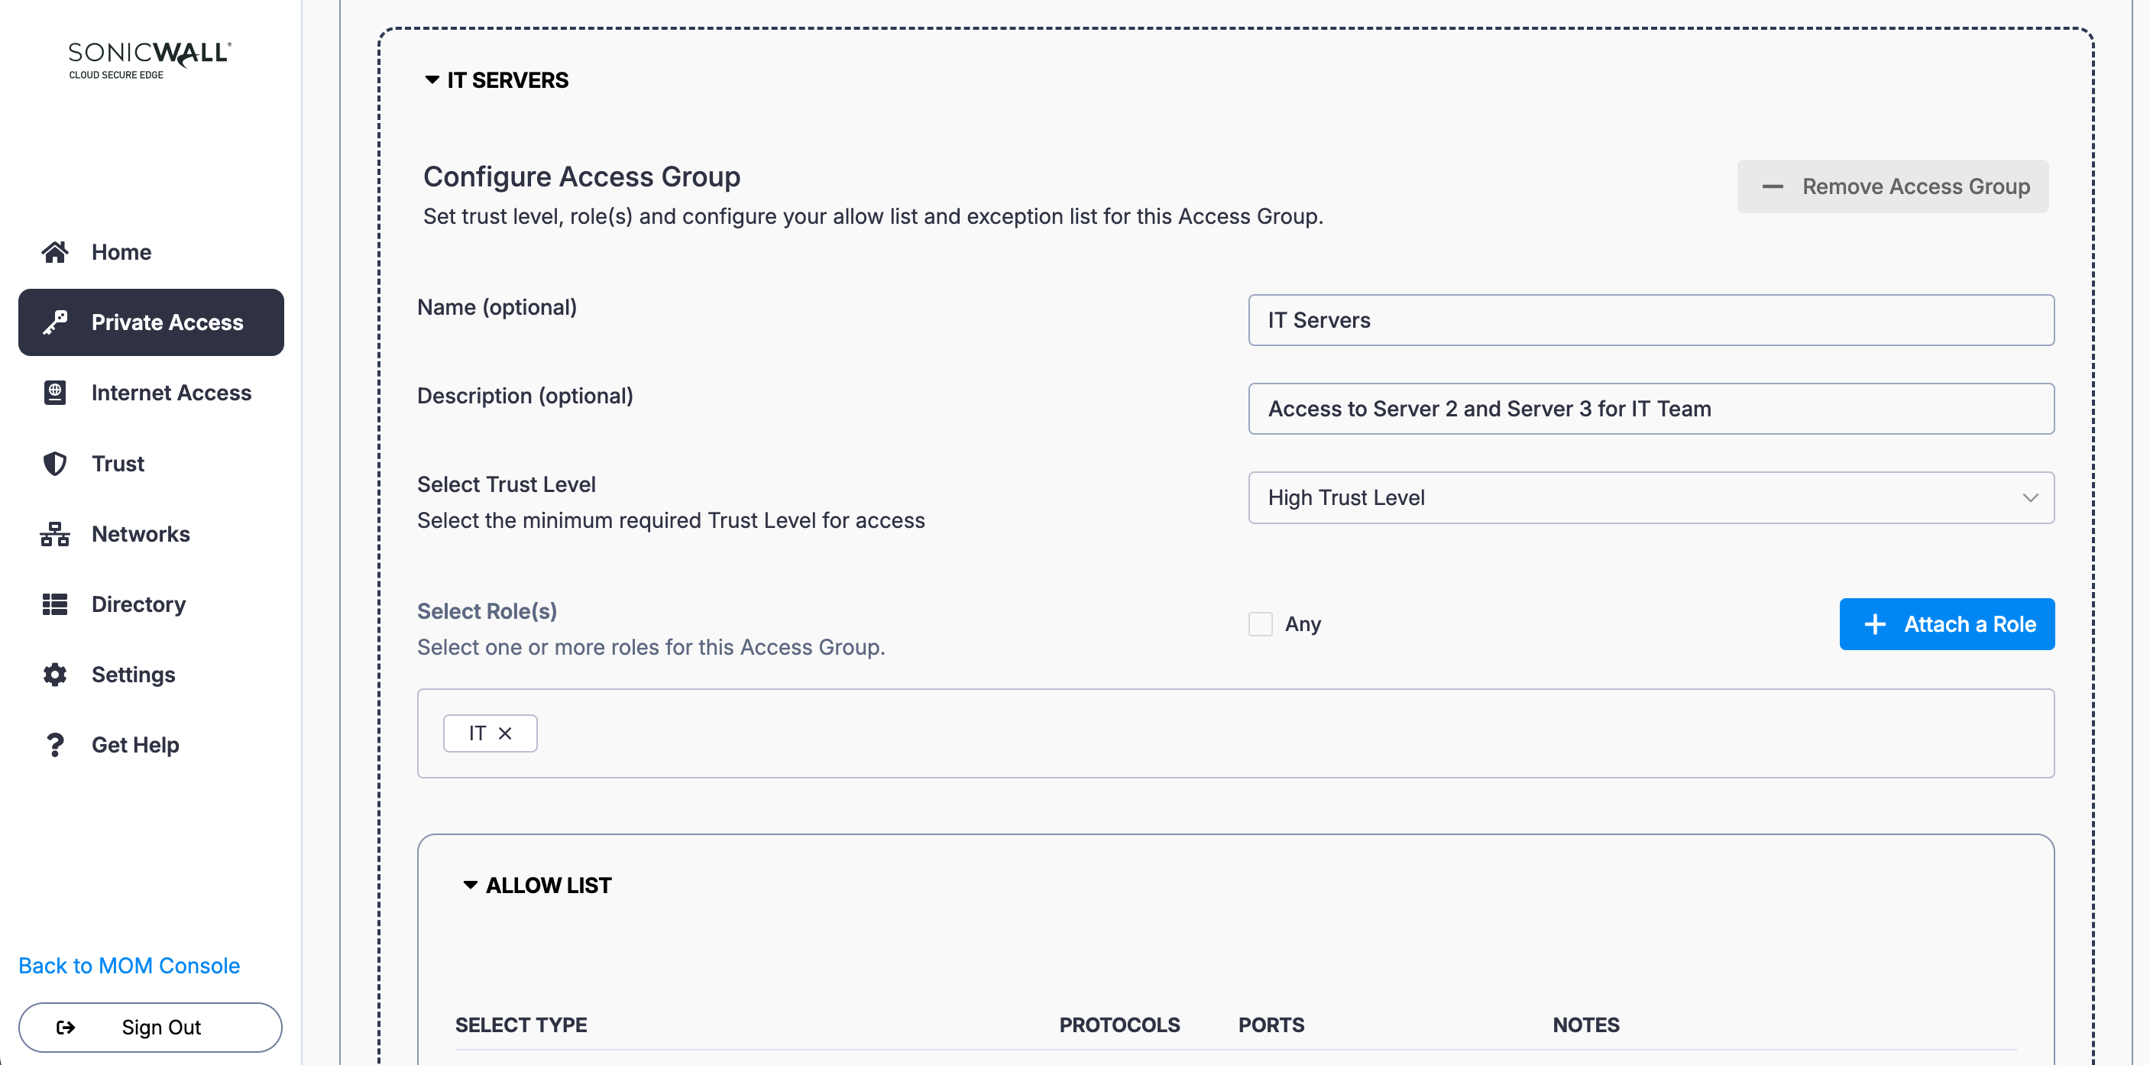
Task: Click the Sign Out button
Action: click(x=151, y=1027)
